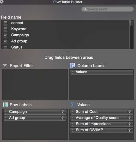Tick the Status field checkbox

point(5,47)
